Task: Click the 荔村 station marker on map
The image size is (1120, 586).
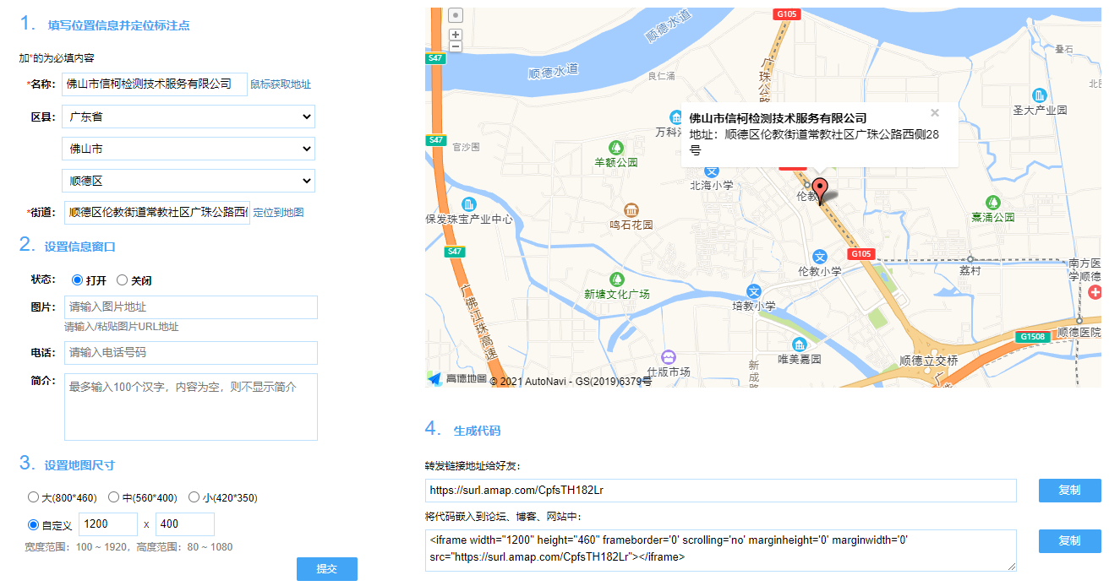Action: pos(970,259)
